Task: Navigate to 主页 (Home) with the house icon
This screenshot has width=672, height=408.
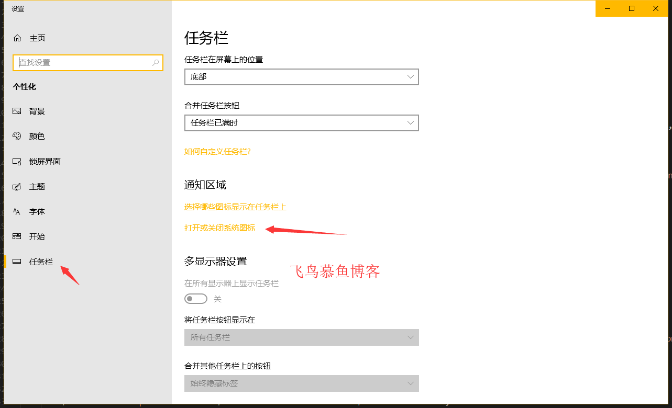Action: (x=17, y=38)
